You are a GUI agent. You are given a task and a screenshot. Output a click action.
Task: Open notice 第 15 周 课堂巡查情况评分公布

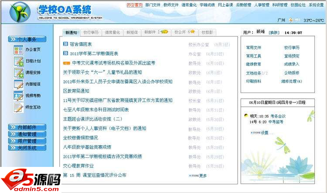tap(95, 175)
